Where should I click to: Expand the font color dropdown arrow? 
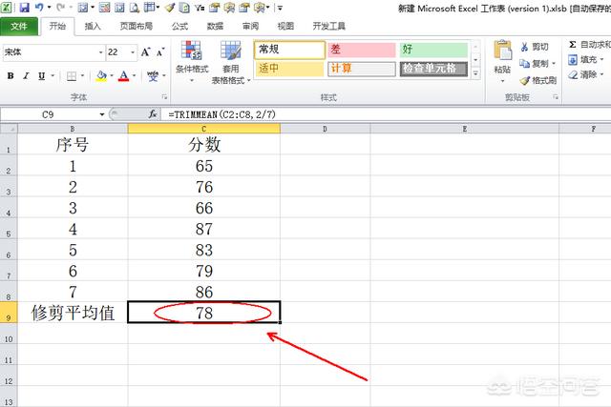[x=134, y=75]
